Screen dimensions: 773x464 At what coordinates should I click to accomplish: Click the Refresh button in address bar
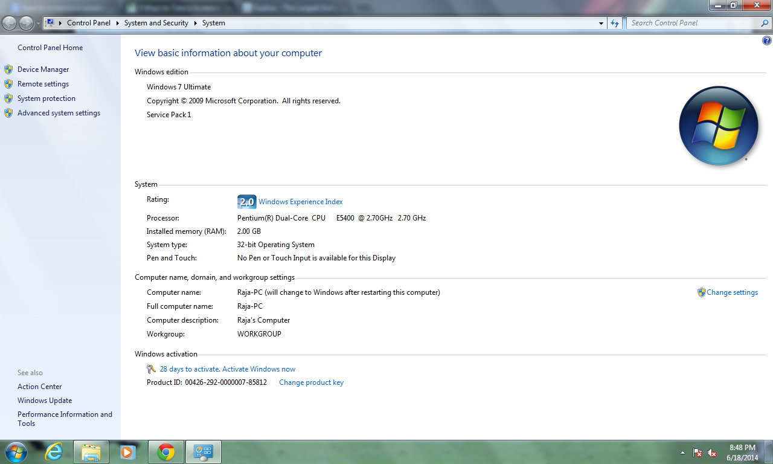(615, 23)
